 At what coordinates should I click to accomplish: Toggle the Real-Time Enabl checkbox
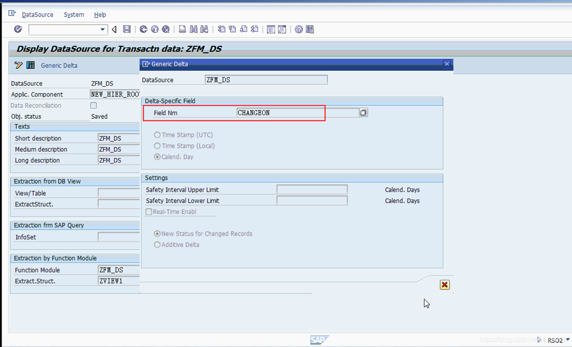pyautogui.click(x=149, y=212)
